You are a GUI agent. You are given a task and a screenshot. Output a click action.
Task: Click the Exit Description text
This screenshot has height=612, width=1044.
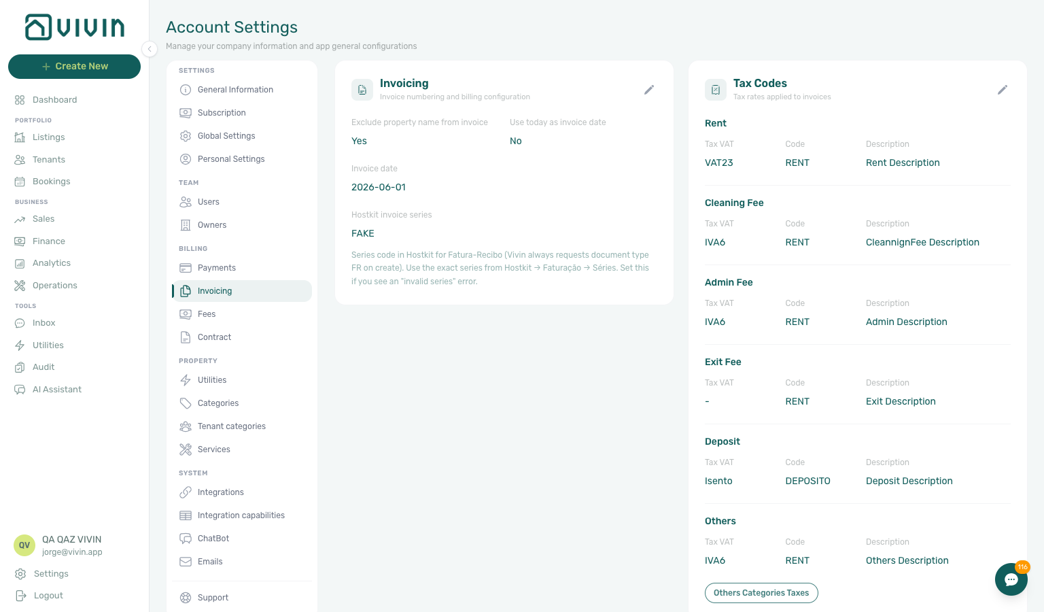tap(901, 402)
